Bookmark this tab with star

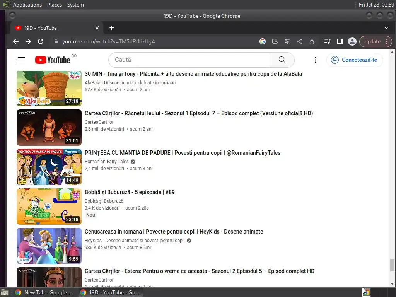click(312, 41)
